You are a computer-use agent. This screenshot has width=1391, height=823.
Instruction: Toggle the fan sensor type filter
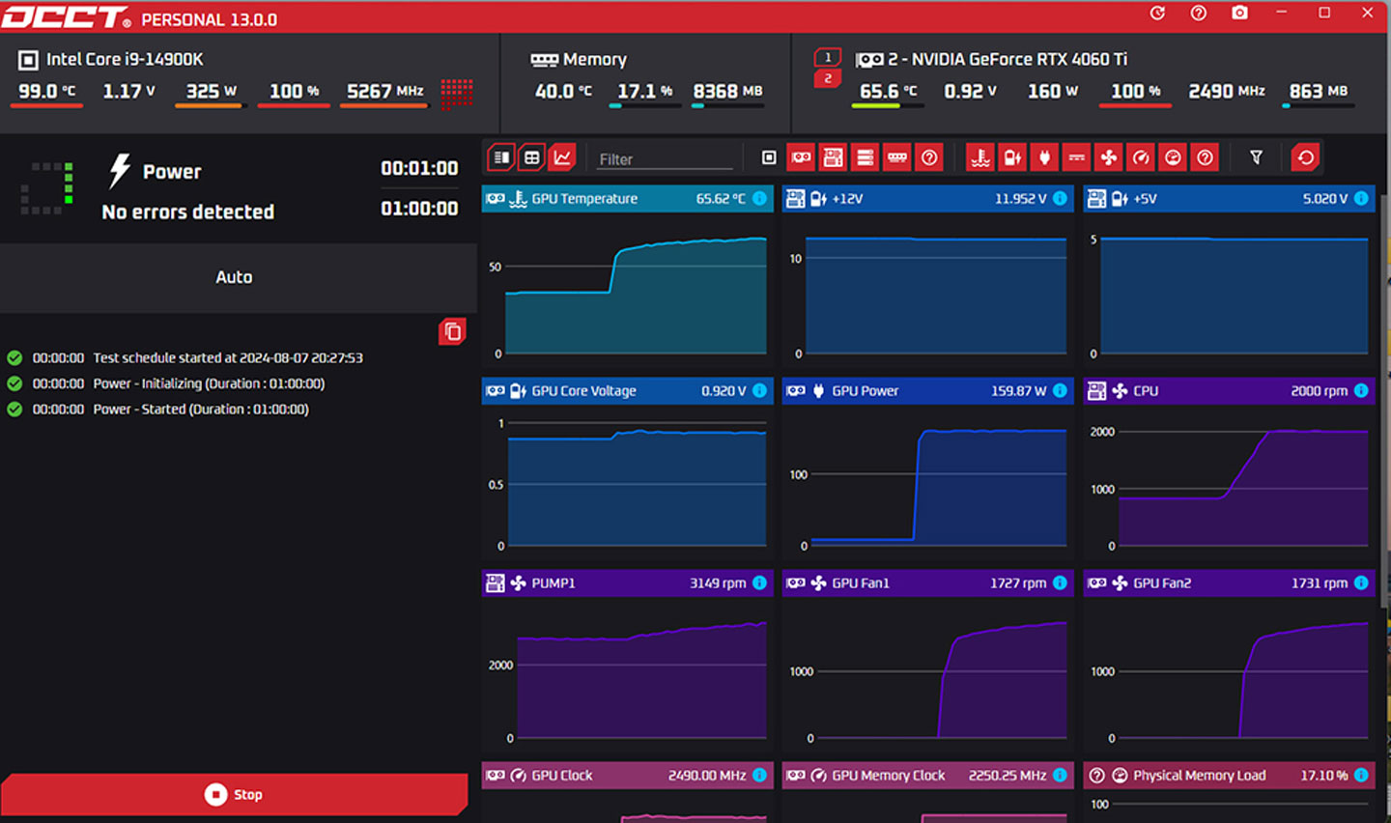(x=1109, y=157)
